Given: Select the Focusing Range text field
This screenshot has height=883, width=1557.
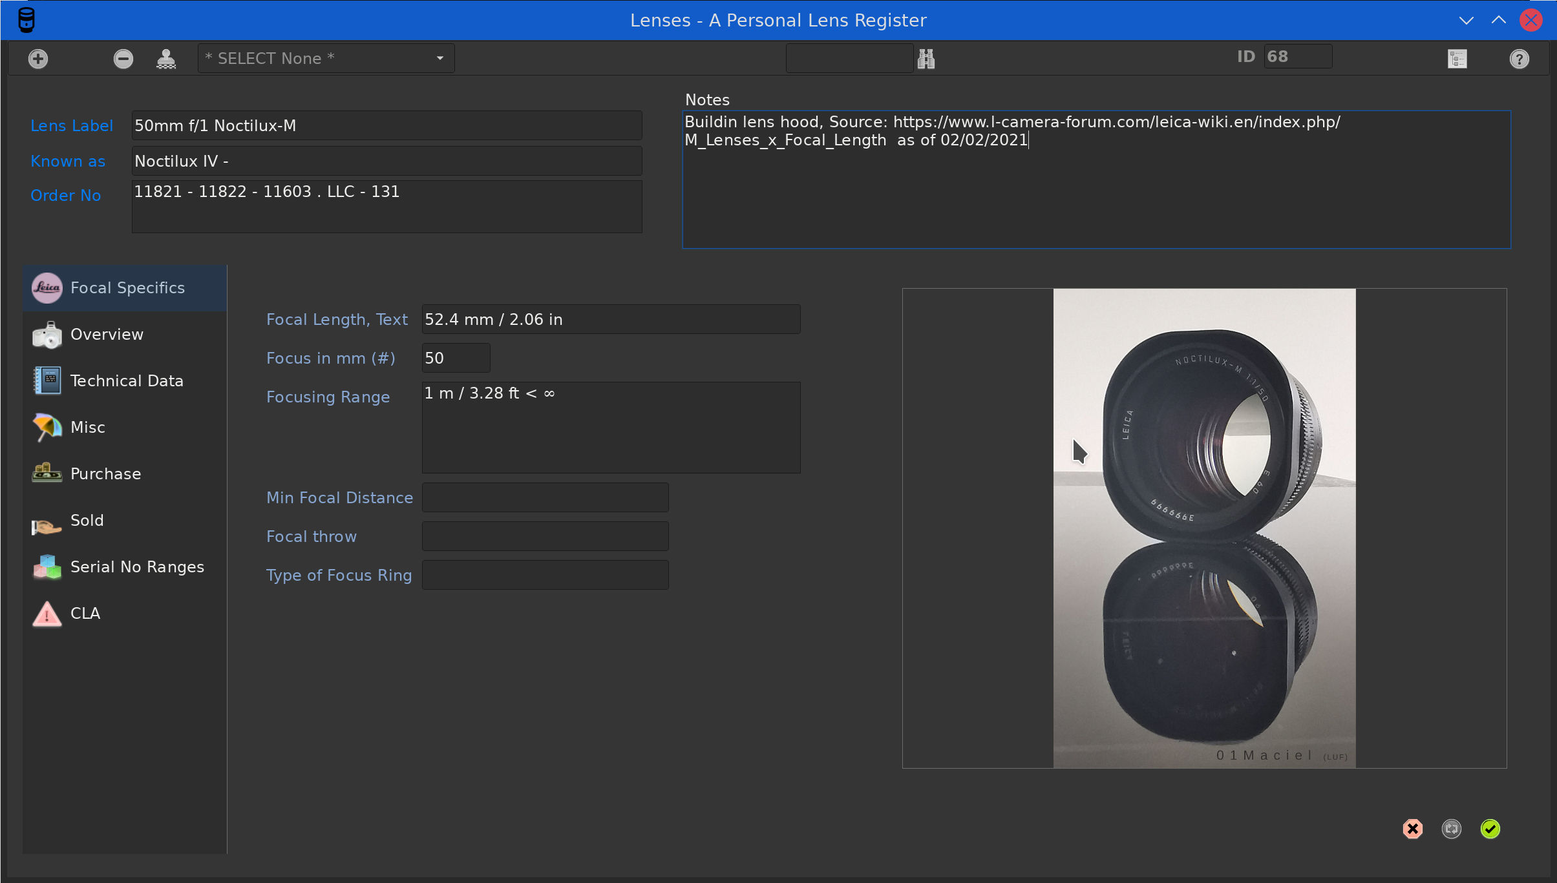Looking at the screenshot, I should click(x=611, y=426).
